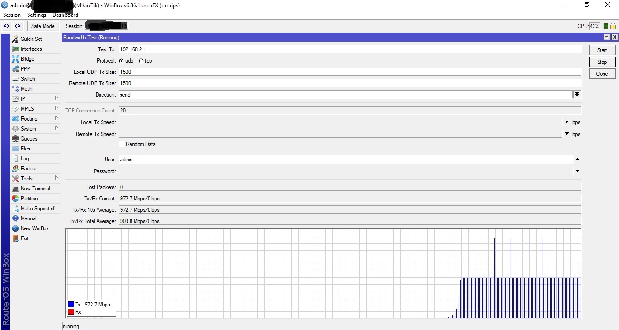Open the Bridge sidebar icon

tap(15, 59)
